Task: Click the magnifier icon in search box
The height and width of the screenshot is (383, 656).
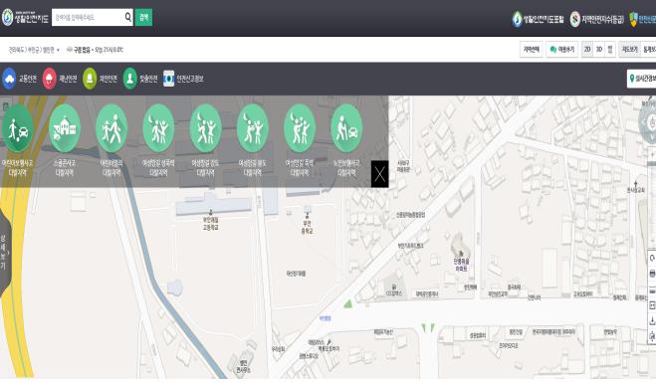Action: pos(128,17)
